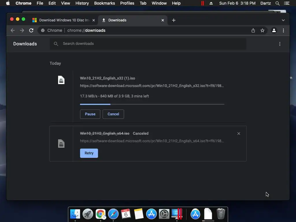Open Notes from the dock
296x222 pixels.
[138, 214]
